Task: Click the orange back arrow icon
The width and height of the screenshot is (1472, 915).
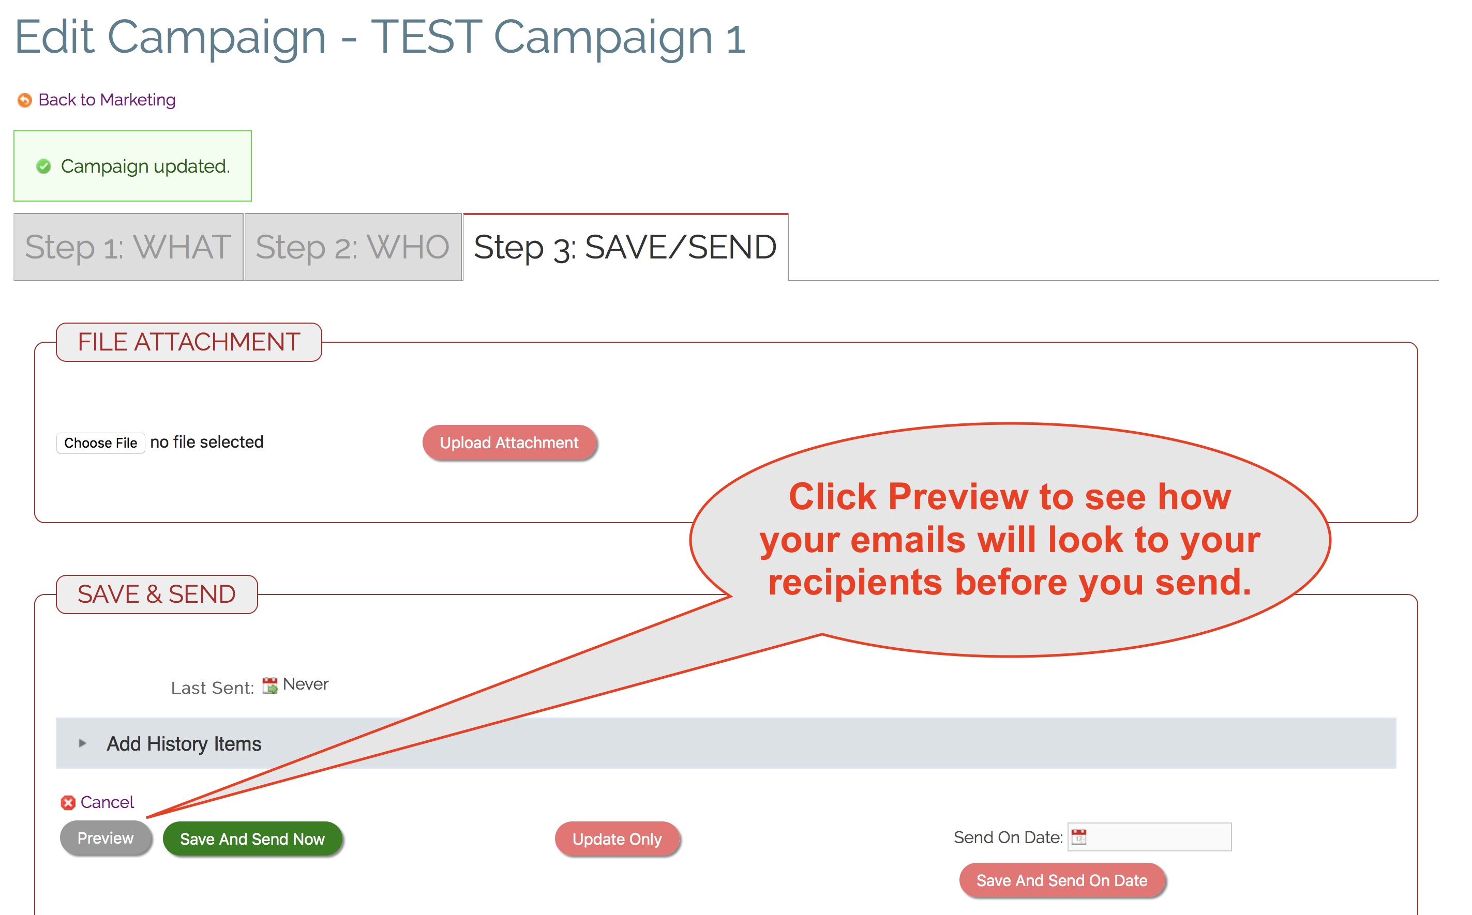Action: [24, 100]
